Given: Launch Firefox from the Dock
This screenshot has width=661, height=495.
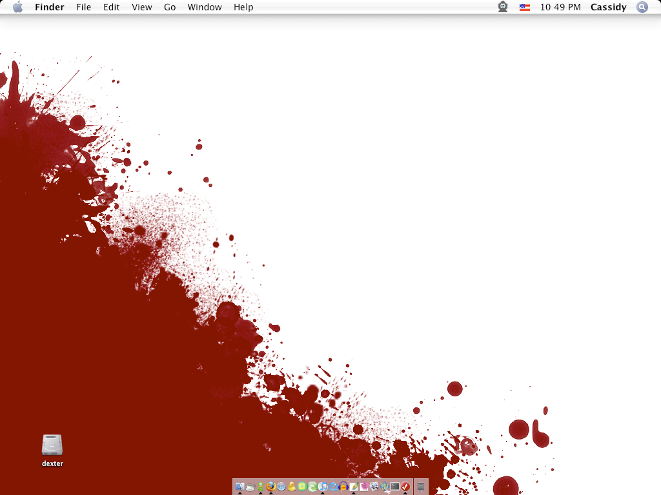Looking at the screenshot, I should [x=271, y=486].
